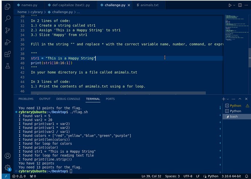The image size is (251, 179).
Task: Open the Testing flask icon
Action: [7, 66]
